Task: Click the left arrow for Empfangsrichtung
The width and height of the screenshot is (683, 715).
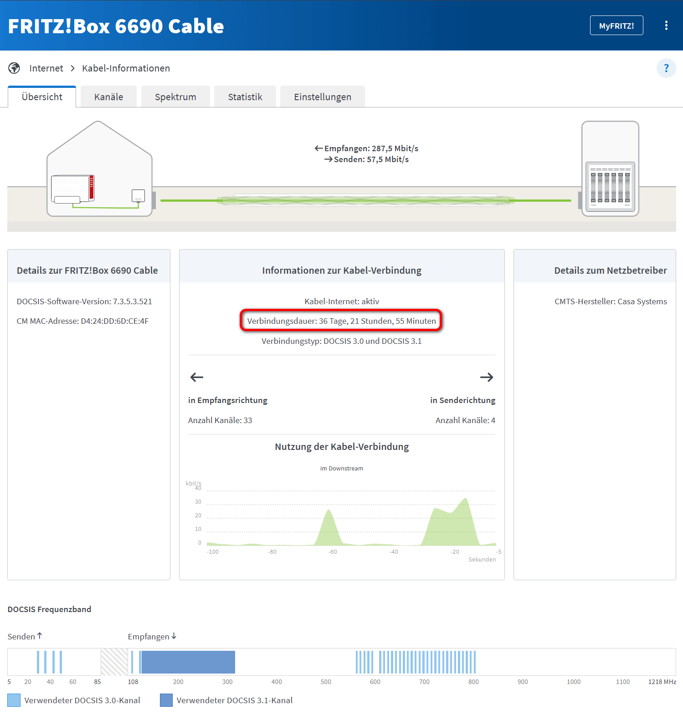Action: [197, 377]
